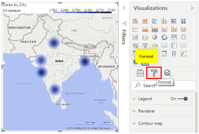Screen dimensions: 199x134
Task: Select the Stacked column chart visual
Action: click(145, 21)
